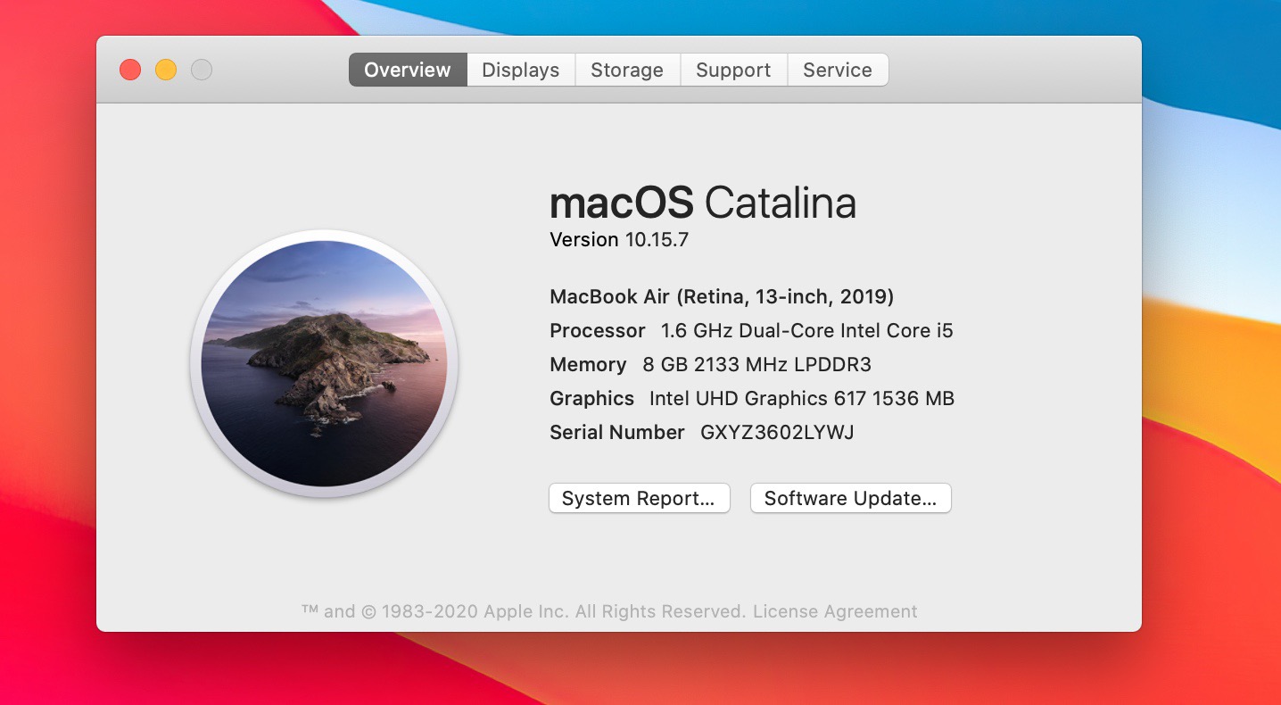Minimize window with the yellow button
This screenshot has height=705, width=1281.
166,70
